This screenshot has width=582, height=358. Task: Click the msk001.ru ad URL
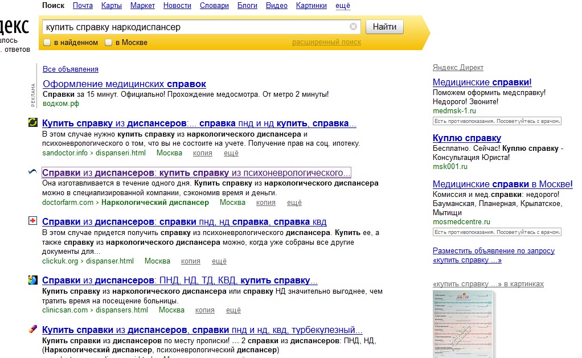coord(450,167)
